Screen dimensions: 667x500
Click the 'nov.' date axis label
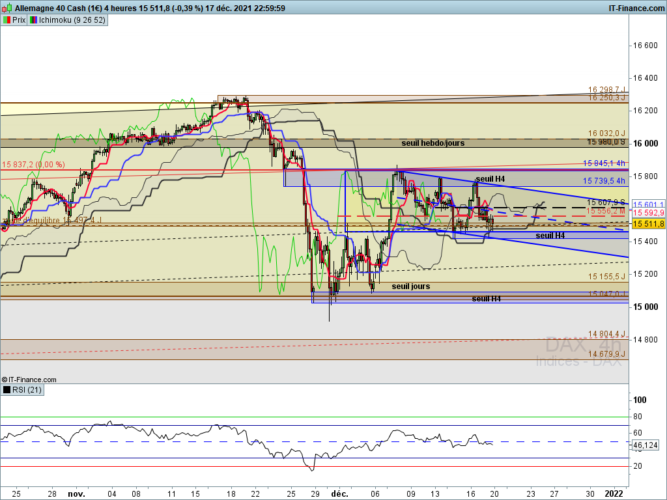tap(77, 494)
